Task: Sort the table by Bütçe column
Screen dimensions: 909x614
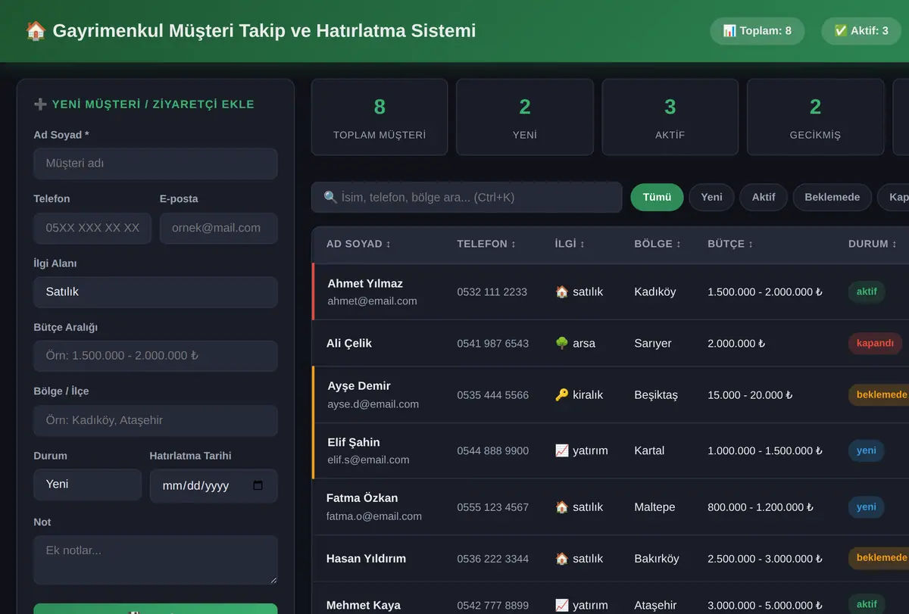Action: tap(730, 244)
